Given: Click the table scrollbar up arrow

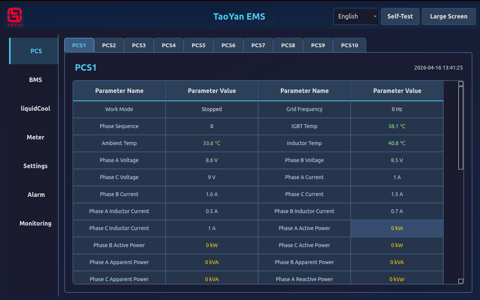Looking at the screenshot, I should coord(460,84).
